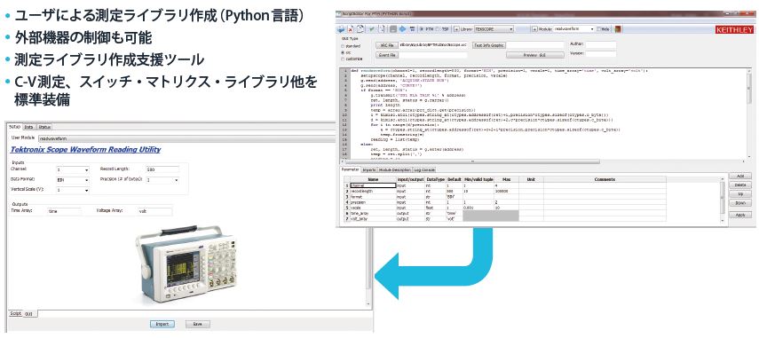Click the brown book icon beside Hide
Screen dimensions: 759x338
(x=618, y=29)
